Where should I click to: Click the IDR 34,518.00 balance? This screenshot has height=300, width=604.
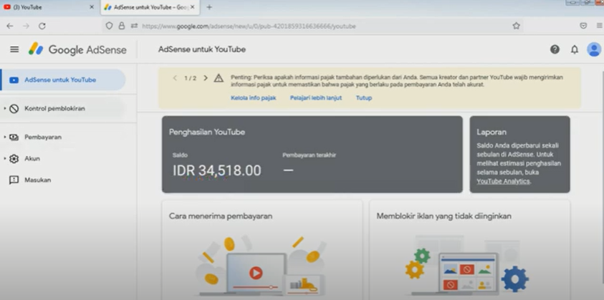(217, 170)
